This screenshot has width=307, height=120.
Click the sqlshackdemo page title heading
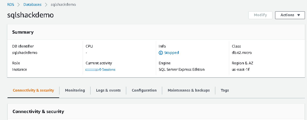pos(30,15)
